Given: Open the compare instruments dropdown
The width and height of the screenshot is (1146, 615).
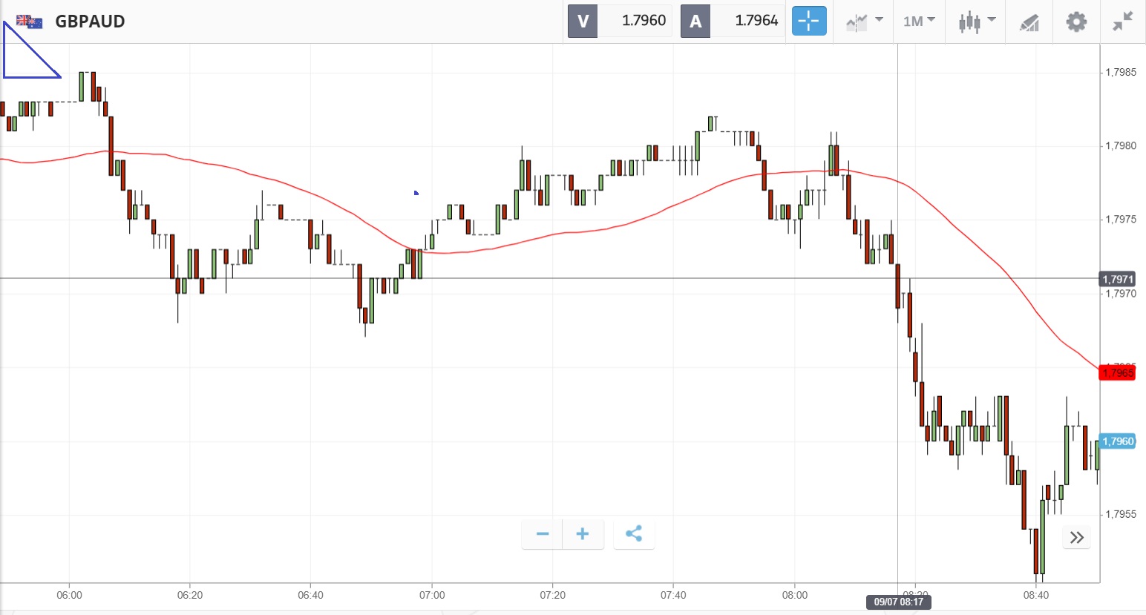Looking at the screenshot, I should pyautogui.click(x=865, y=21).
